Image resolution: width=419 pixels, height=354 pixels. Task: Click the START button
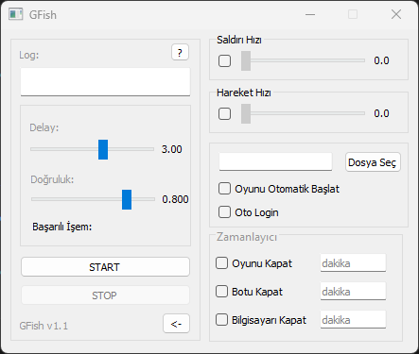[105, 267]
